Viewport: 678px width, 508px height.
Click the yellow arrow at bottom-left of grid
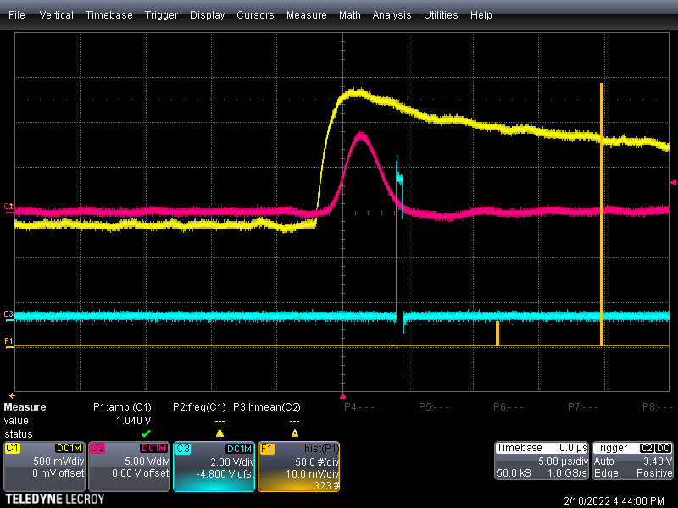(12, 395)
